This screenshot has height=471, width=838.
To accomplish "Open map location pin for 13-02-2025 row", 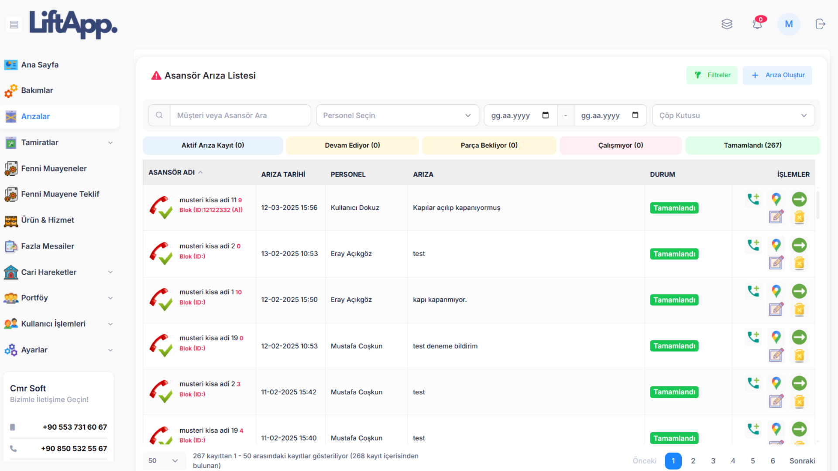I will coord(776,245).
